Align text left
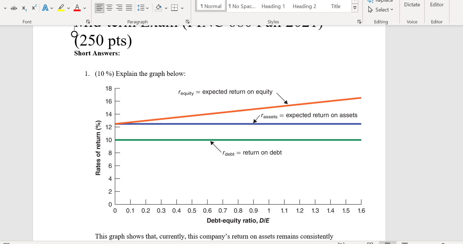 (x=100, y=8)
